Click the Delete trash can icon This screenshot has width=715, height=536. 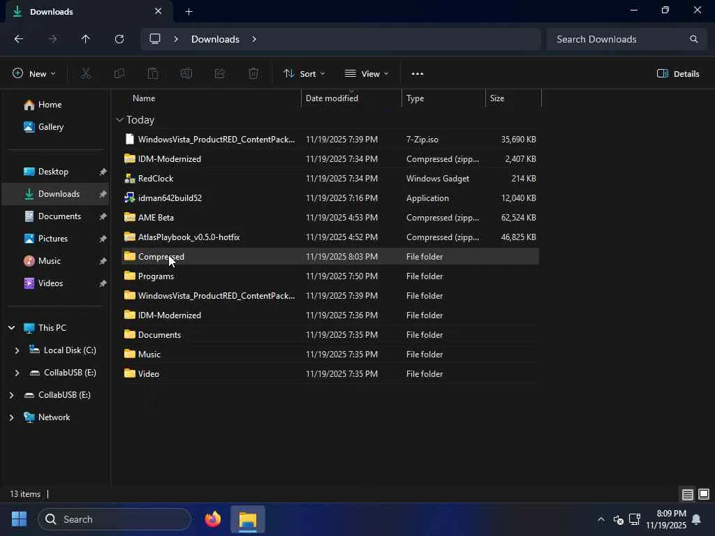click(x=253, y=73)
